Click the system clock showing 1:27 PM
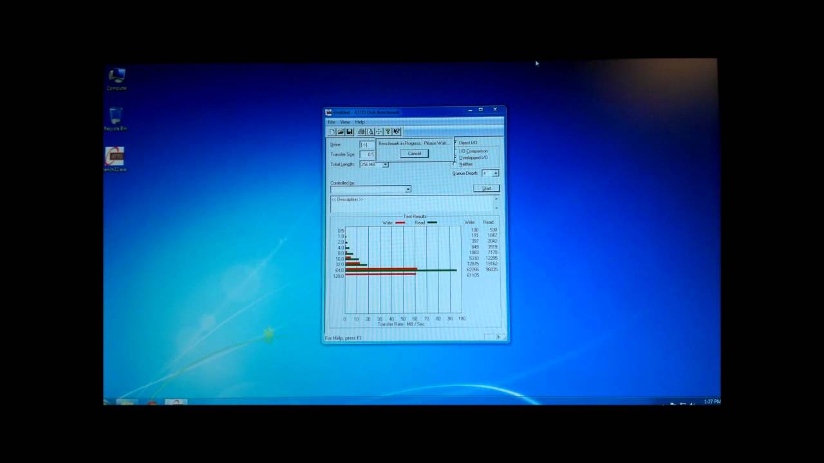824x463 pixels. click(712, 401)
